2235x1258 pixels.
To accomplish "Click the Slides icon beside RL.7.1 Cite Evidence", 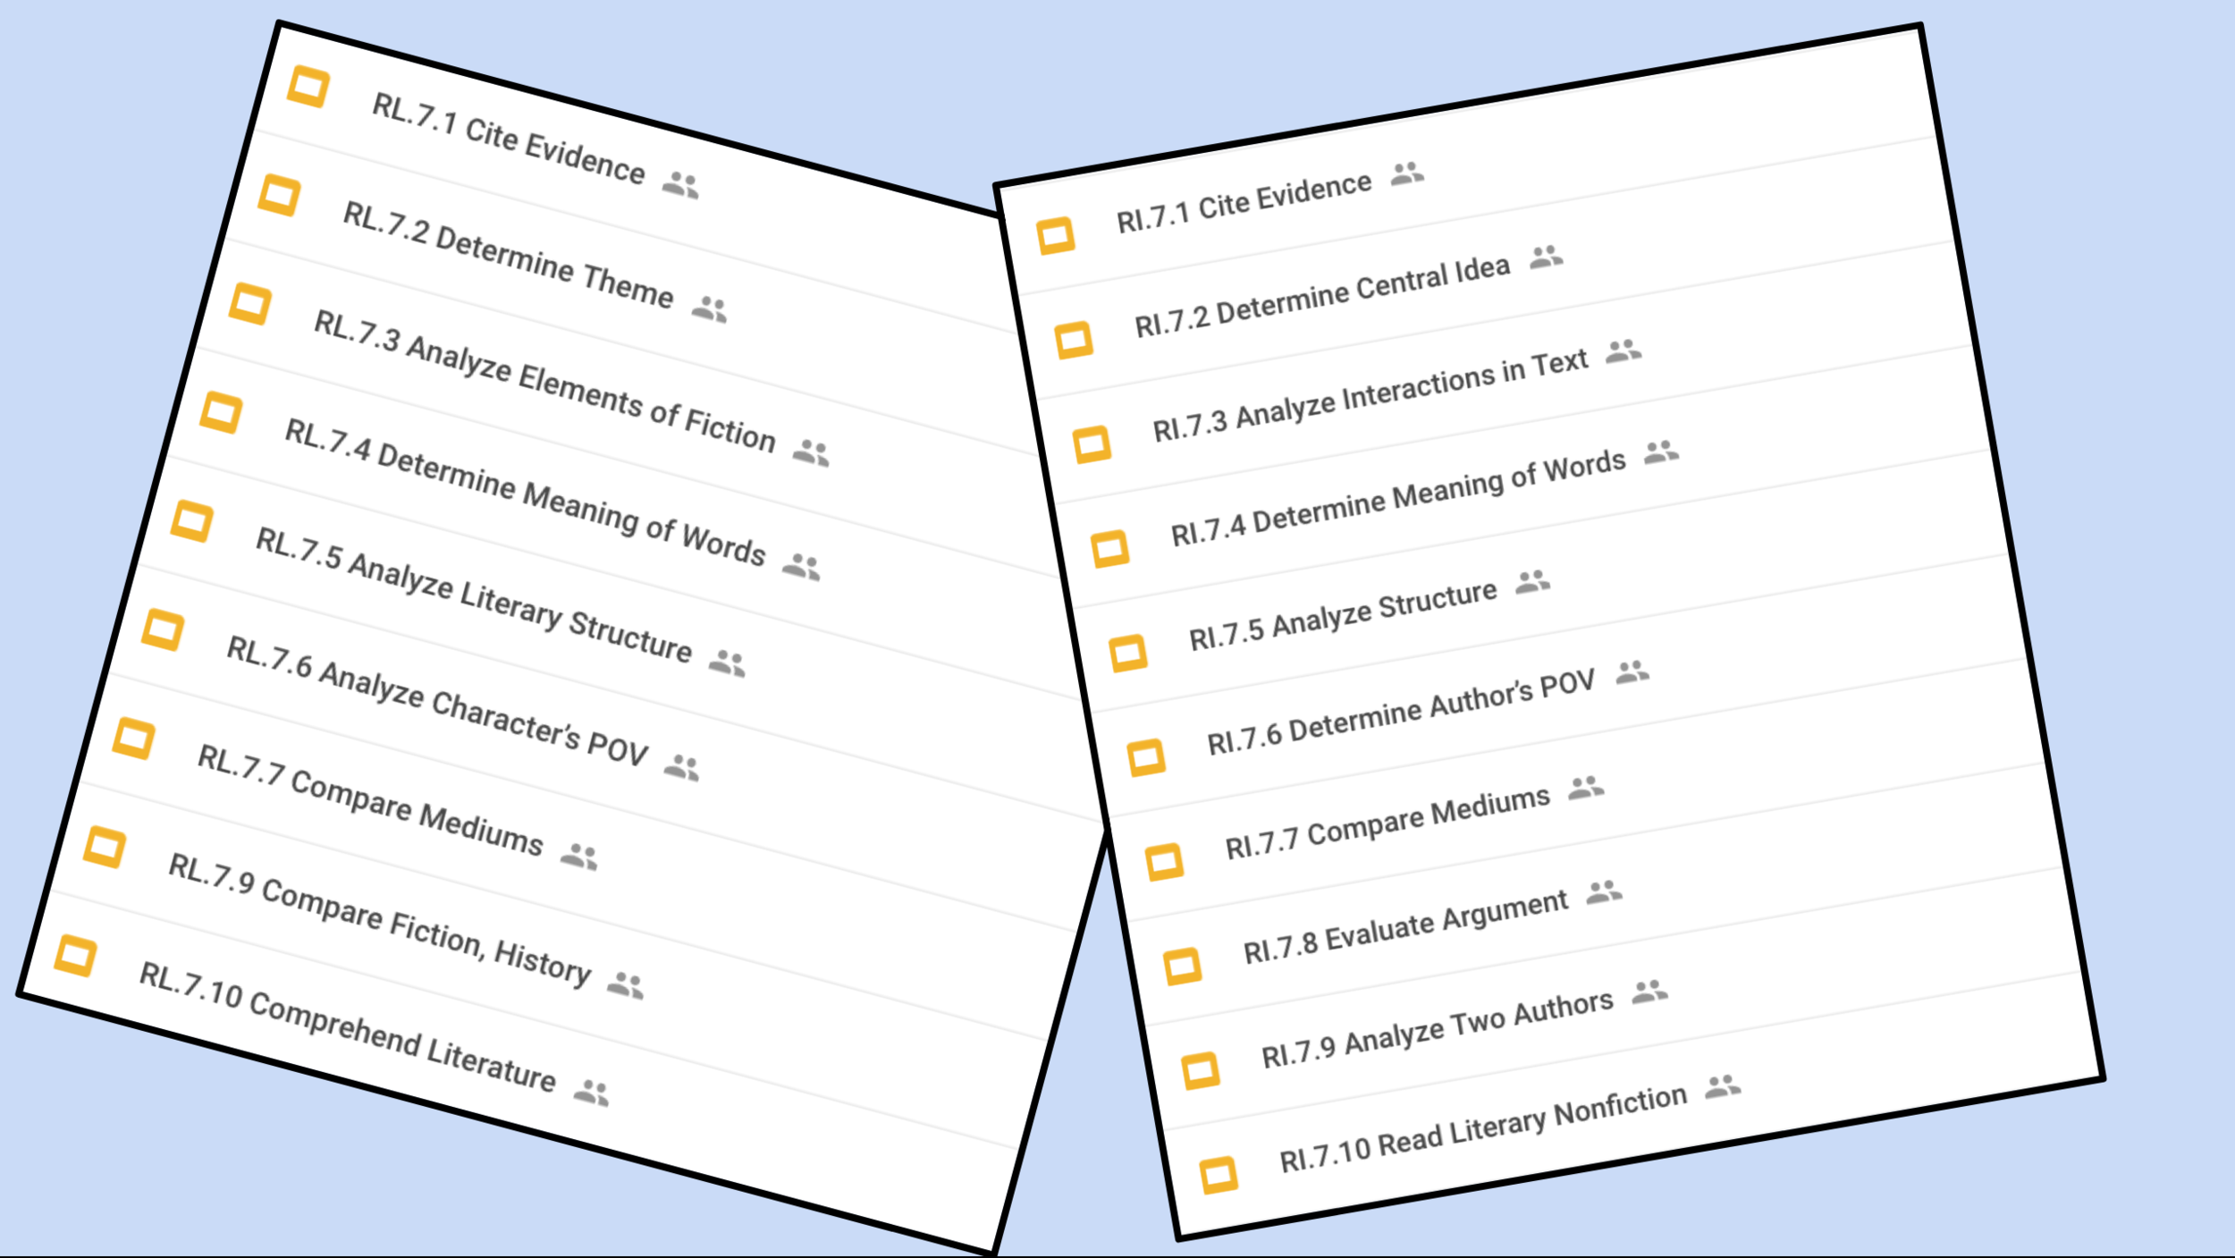I will tap(308, 87).
